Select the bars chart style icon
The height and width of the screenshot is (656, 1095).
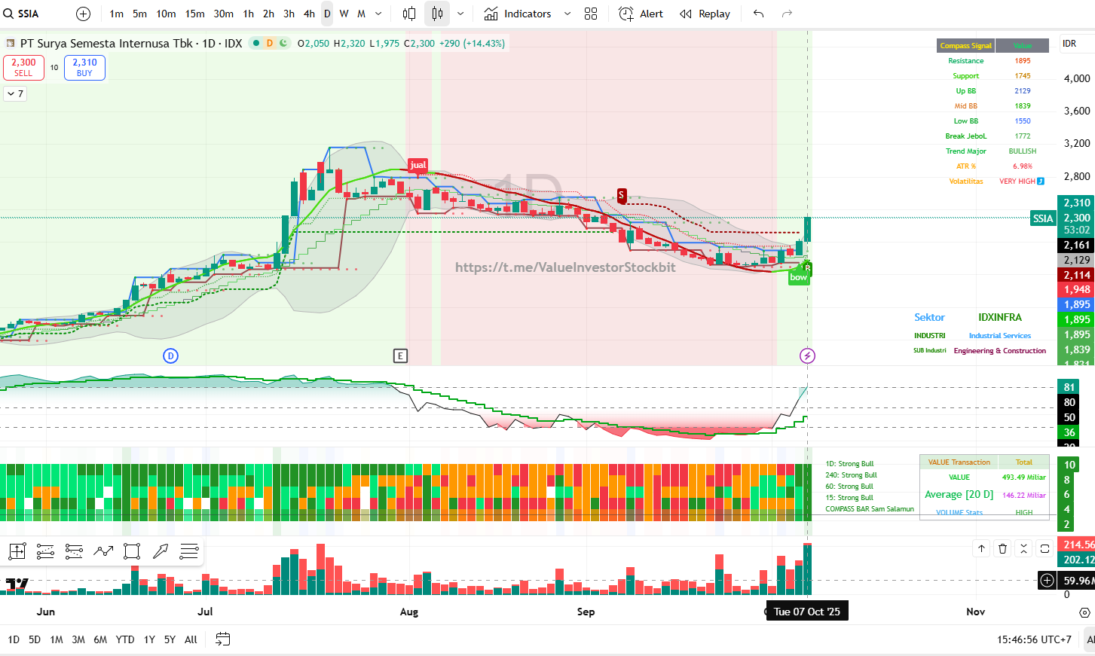409,14
